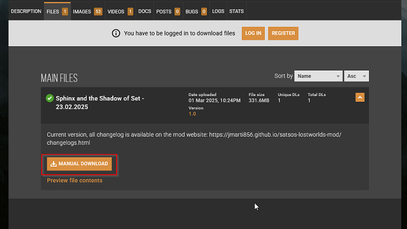
Task: Open the Stats tab
Action: pyautogui.click(x=236, y=11)
